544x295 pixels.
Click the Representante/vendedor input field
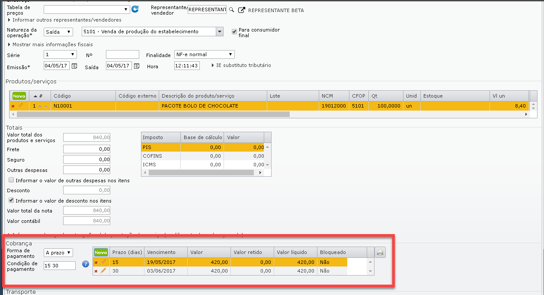[208, 10]
